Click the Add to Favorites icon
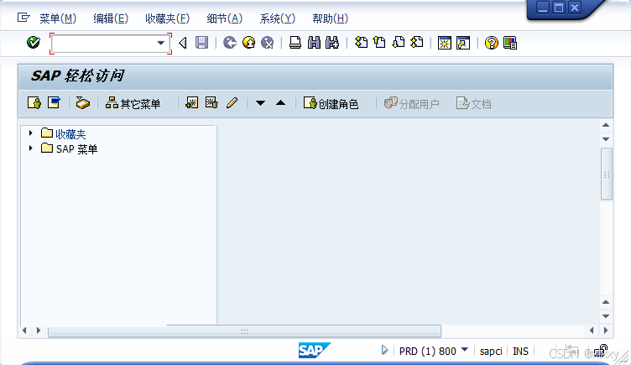The width and height of the screenshot is (631, 365). (191, 103)
